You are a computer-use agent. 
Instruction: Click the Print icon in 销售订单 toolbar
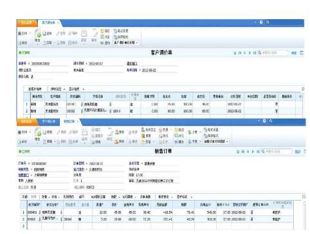point(20,132)
